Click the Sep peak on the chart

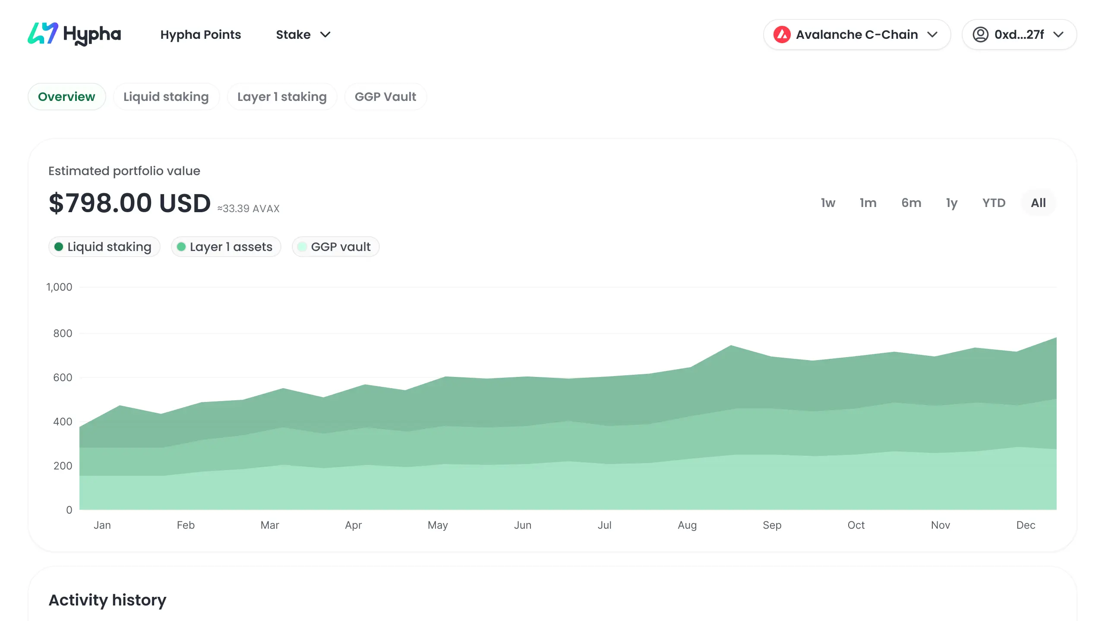[731, 345]
